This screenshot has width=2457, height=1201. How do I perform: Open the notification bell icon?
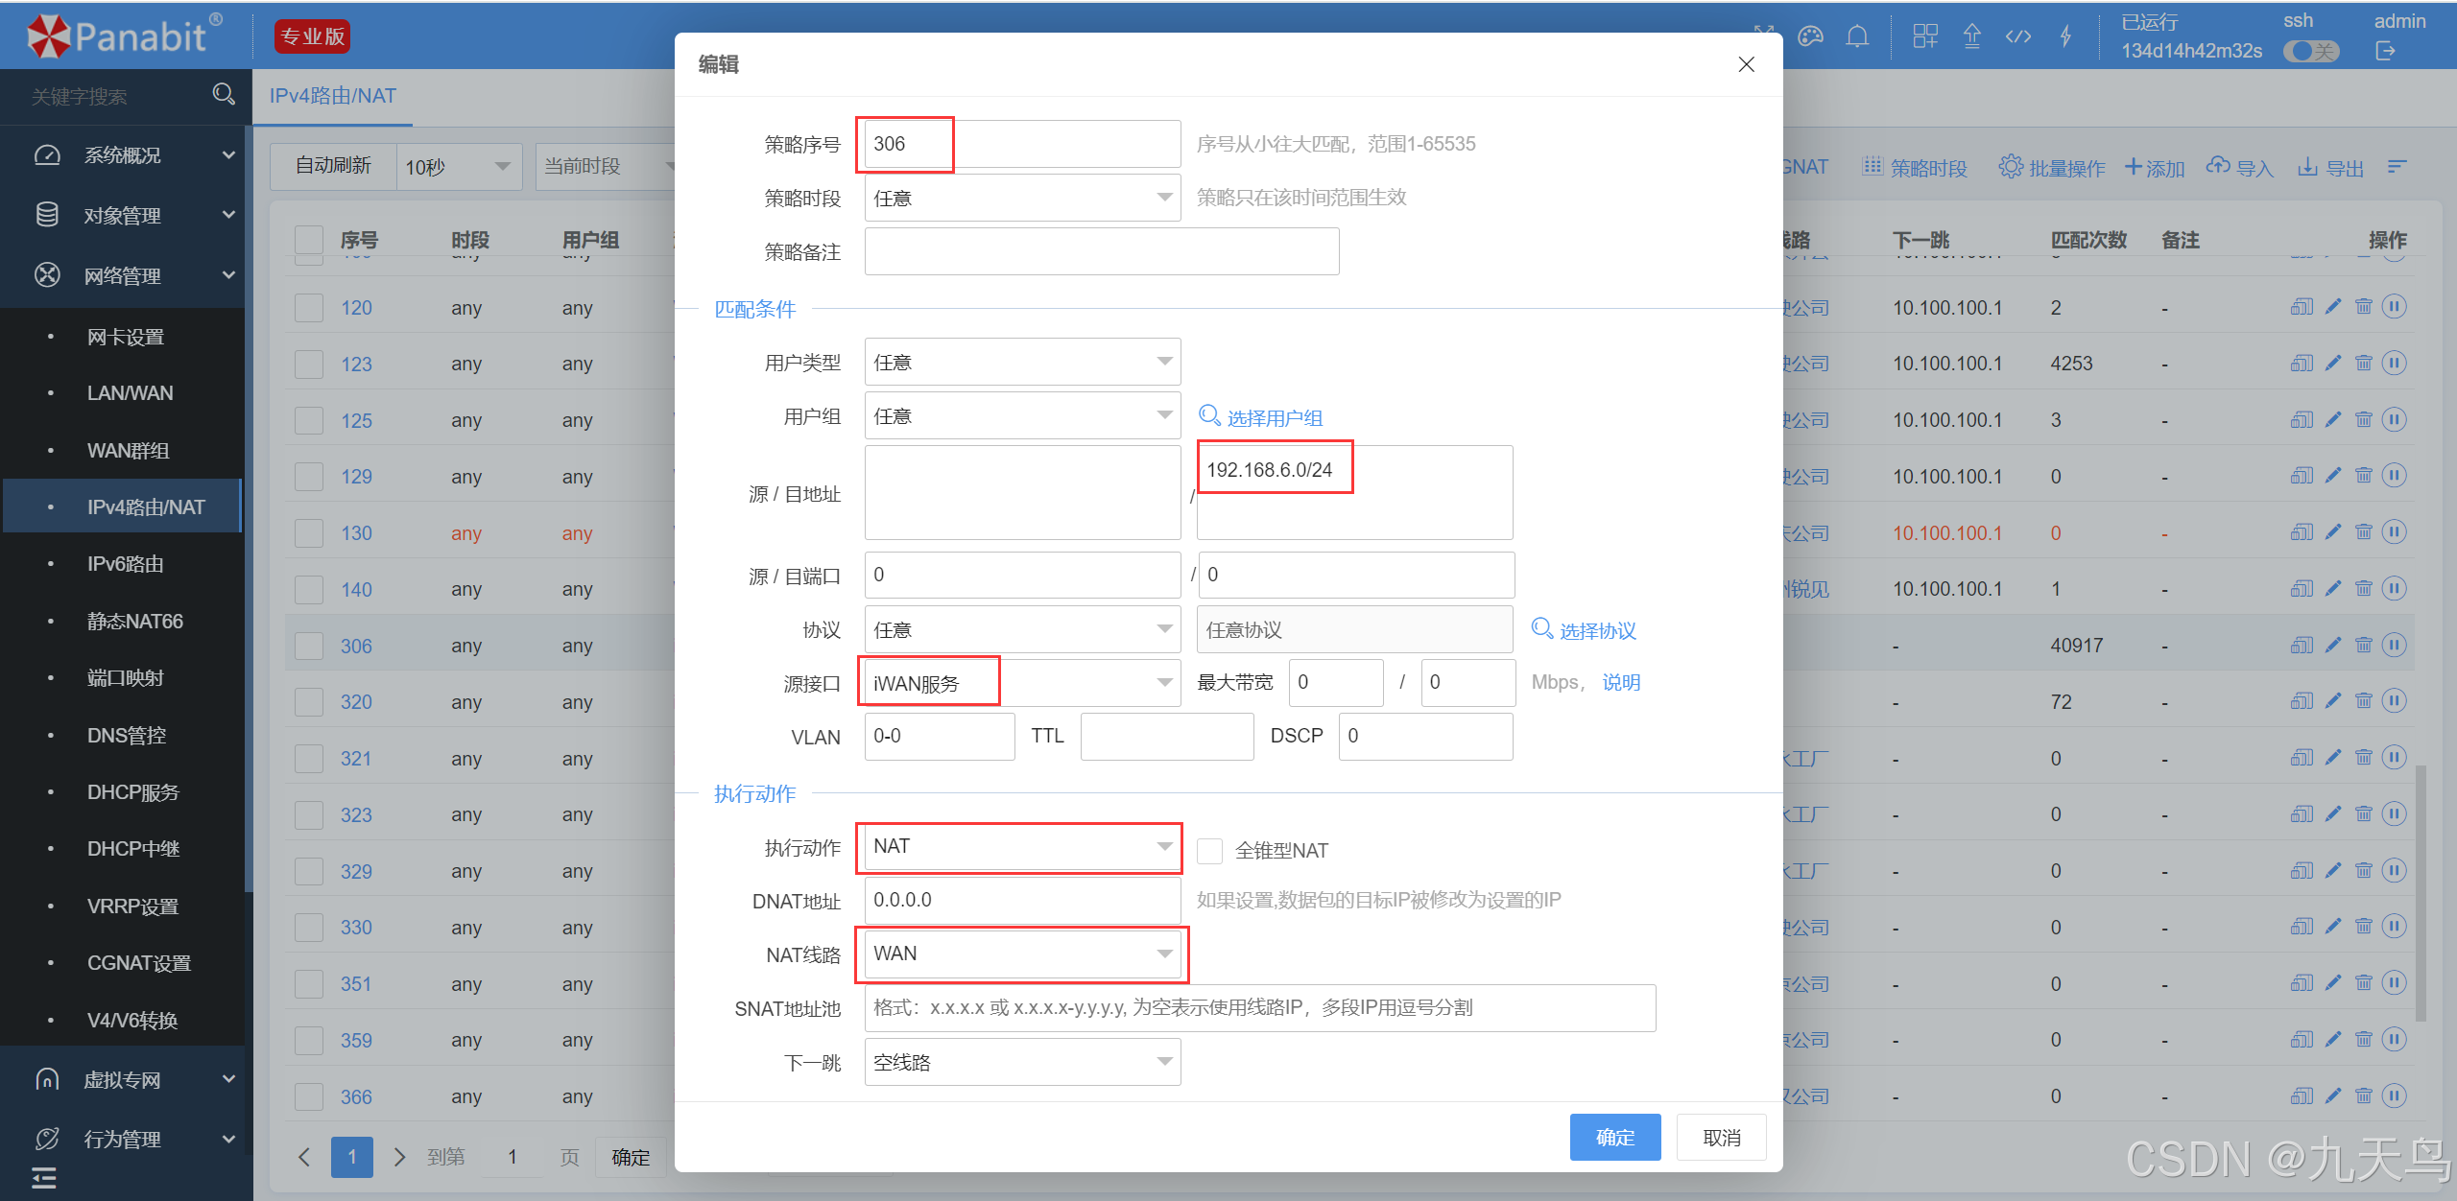1857,37
